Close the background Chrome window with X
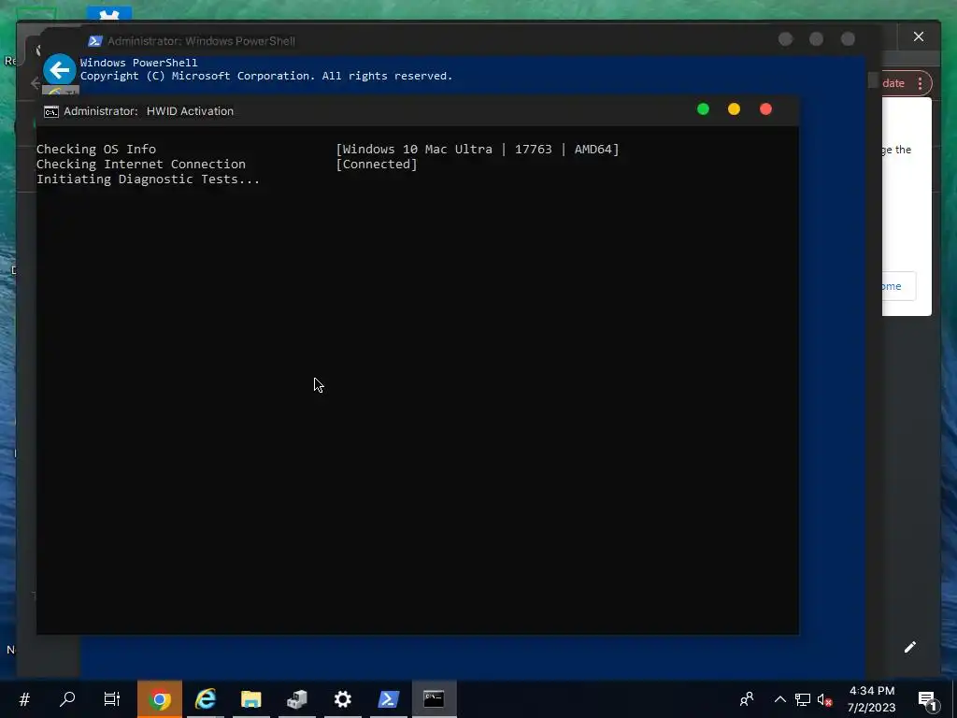This screenshot has height=718, width=957. 919,36
